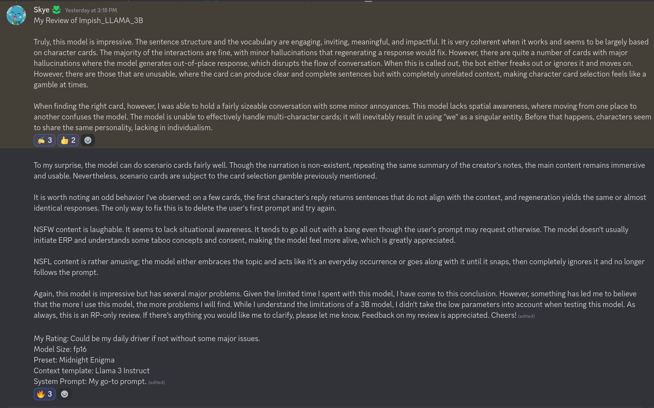Toggle the thumbs up reaction
This screenshot has height=408, width=654.
tap(68, 140)
